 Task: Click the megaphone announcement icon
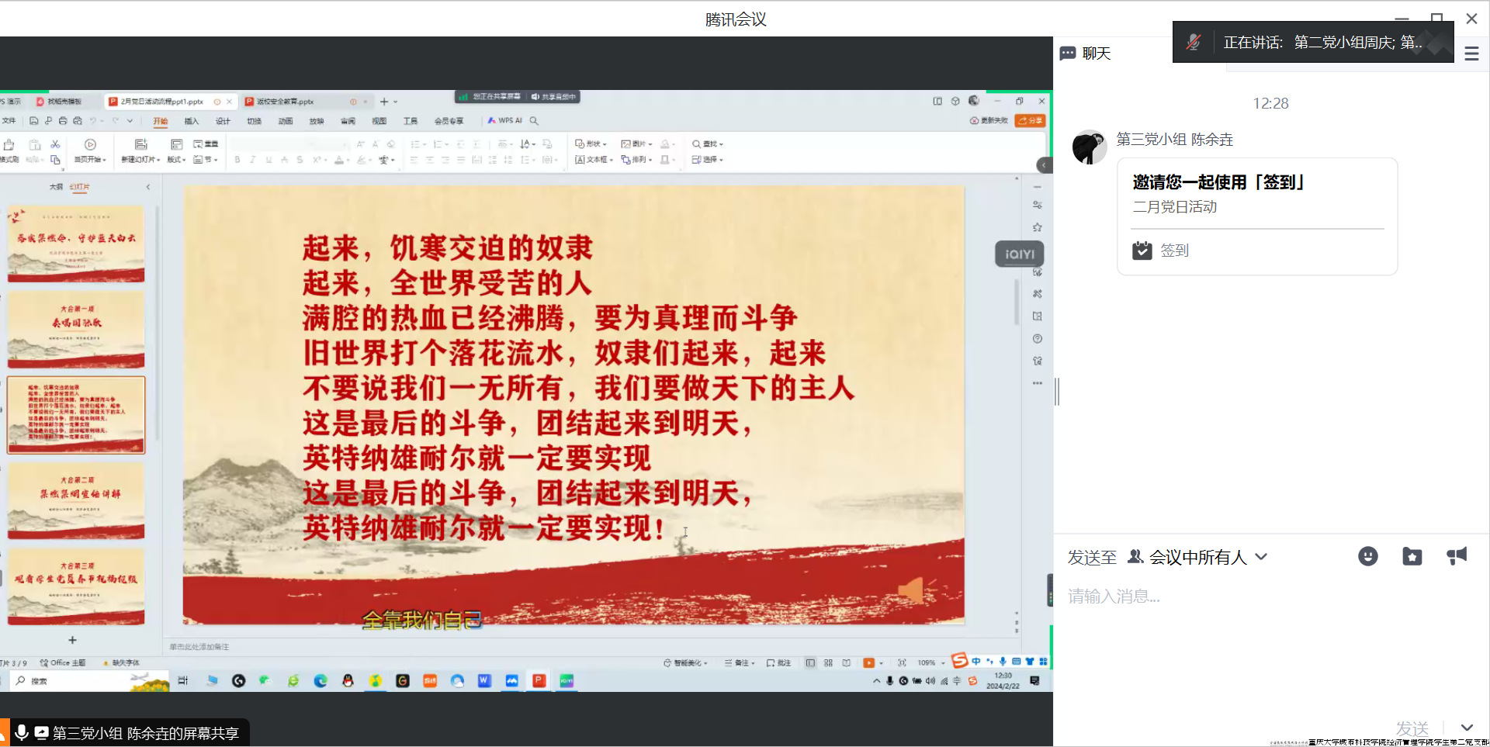pos(1457,555)
